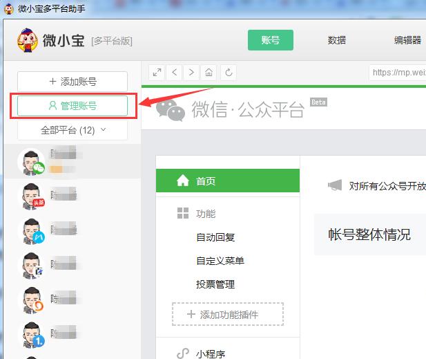Click the URL address field
The height and width of the screenshot is (359, 426).
398,73
